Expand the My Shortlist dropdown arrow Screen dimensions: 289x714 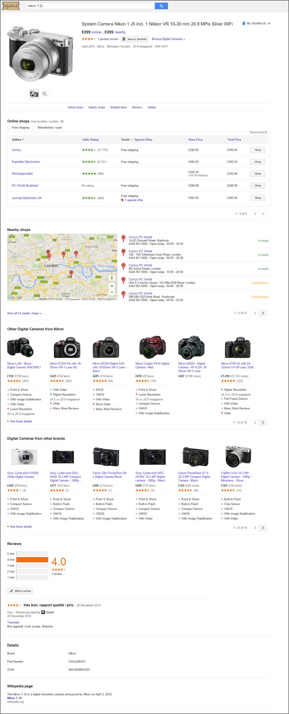269,23
